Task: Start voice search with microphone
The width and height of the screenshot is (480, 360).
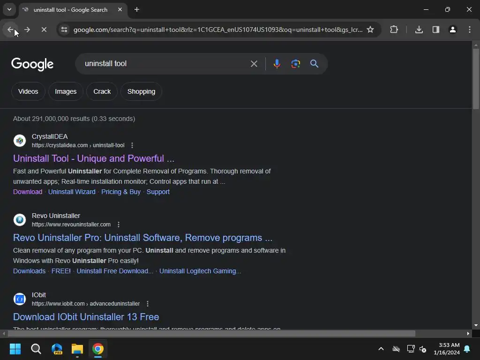Action: [277, 64]
